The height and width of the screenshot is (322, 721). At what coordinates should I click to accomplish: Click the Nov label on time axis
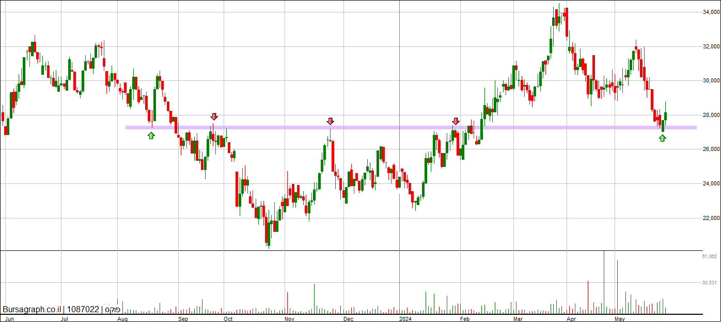(289, 319)
